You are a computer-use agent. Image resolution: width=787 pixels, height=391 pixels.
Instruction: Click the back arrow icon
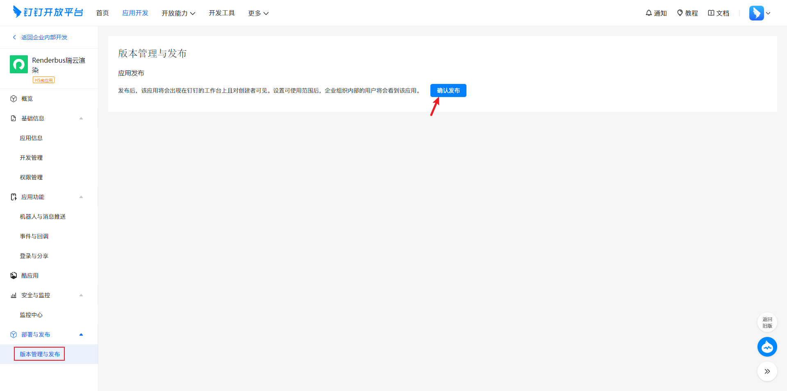coord(14,37)
